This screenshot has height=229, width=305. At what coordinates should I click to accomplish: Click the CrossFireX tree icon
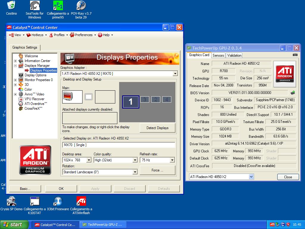click(21, 109)
